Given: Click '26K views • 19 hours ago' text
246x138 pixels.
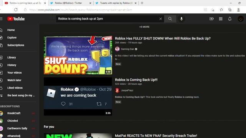Looking at the screenshot, I should (128, 43).
